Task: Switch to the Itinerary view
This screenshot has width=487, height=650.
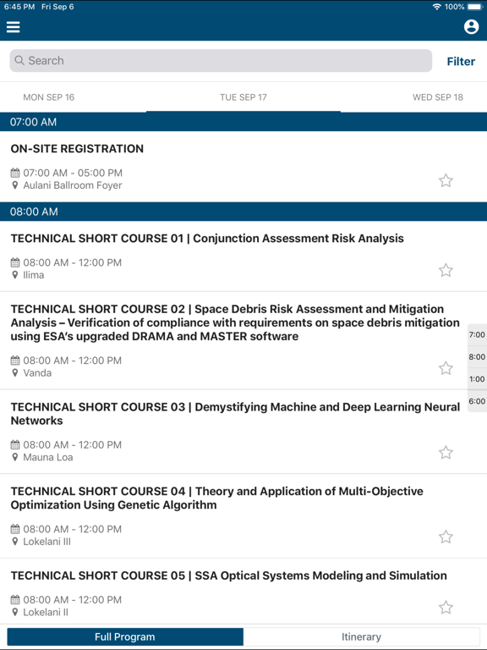Action: tap(361, 636)
